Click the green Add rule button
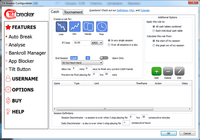The image size is (200, 140). coord(157,71)
